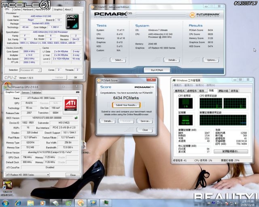The height and width of the screenshot is (207, 259).
Task: Click the GPU-Z BIOS save chip icon
Action: 76,118
